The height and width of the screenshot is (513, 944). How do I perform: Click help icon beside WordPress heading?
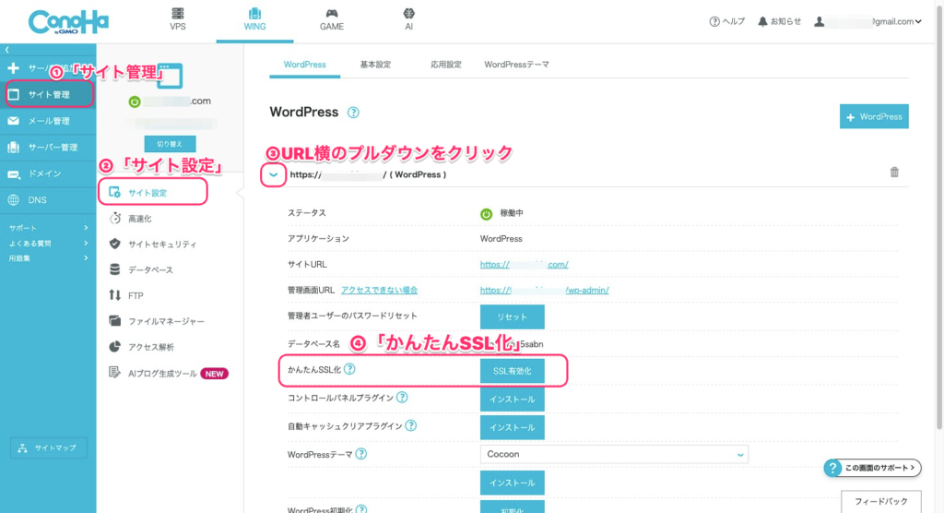(x=353, y=113)
